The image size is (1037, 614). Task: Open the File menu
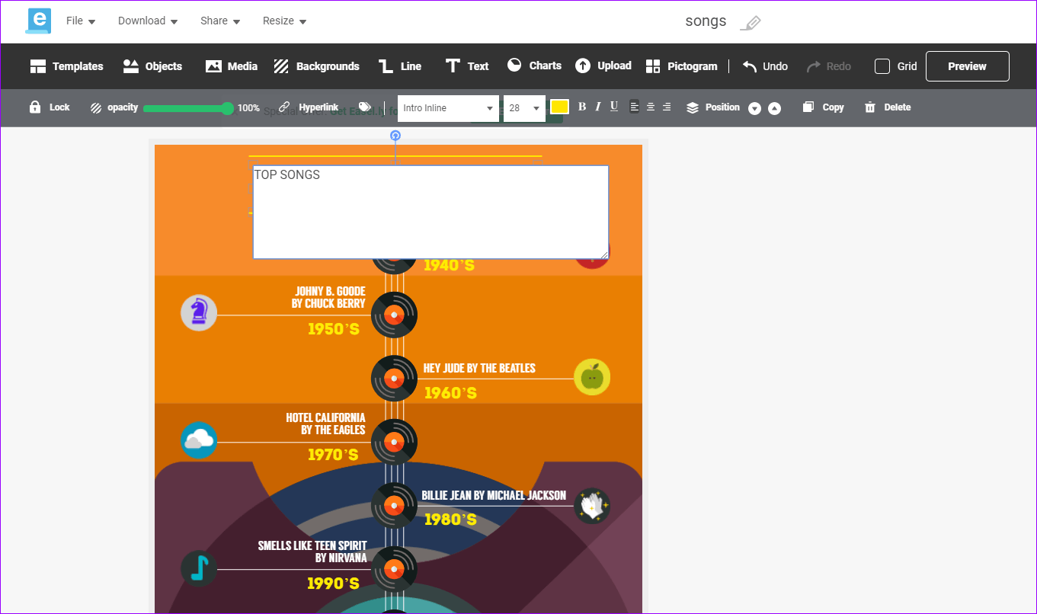tap(81, 21)
